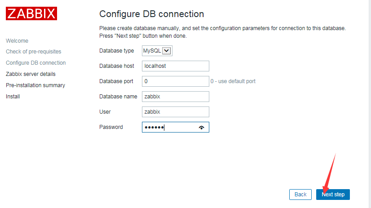
Task: Click the "0 - use default port" hint
Action: [x=233, y=81]
